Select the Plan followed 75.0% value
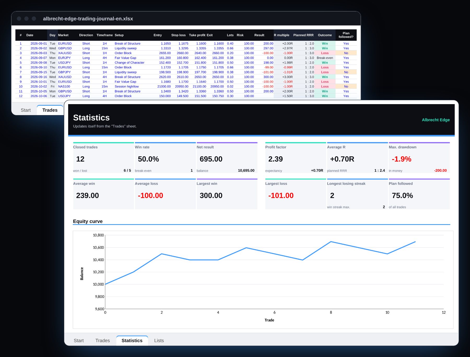Viewport: 470px width, 357px height. [402, 195]
